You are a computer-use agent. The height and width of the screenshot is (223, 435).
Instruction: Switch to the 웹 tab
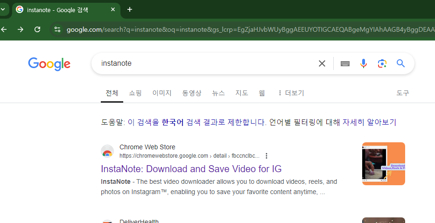[x=262, y=93]
